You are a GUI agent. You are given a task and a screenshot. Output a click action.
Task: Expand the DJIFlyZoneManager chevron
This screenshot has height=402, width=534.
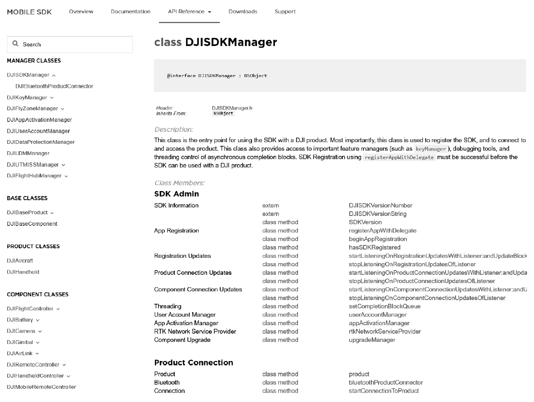point(63,109)
